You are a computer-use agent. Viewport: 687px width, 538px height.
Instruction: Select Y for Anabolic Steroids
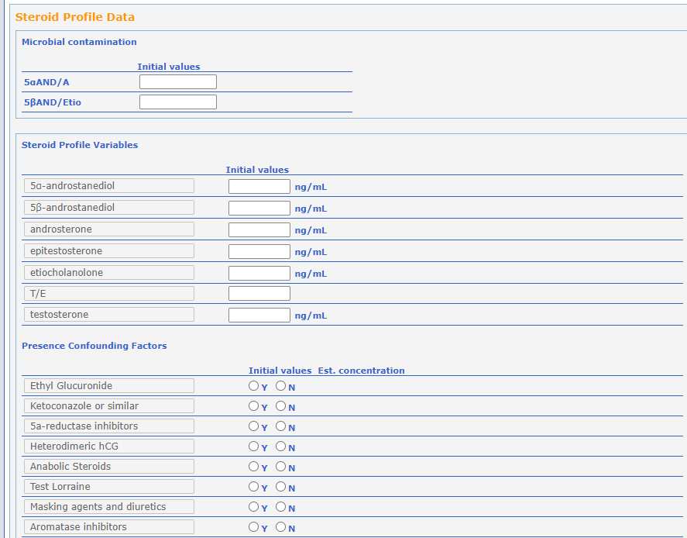click(253, 467)
